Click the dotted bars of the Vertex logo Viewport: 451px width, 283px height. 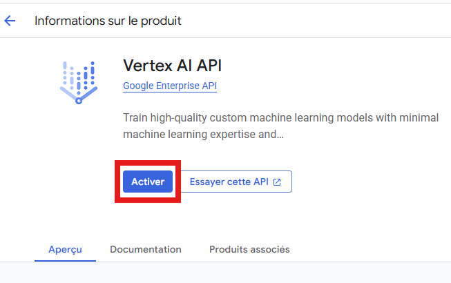[x=79, y=75]
